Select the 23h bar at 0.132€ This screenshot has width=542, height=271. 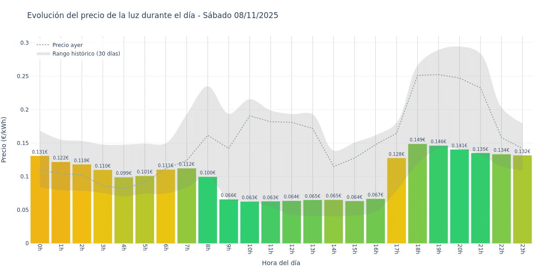[522, 199]
